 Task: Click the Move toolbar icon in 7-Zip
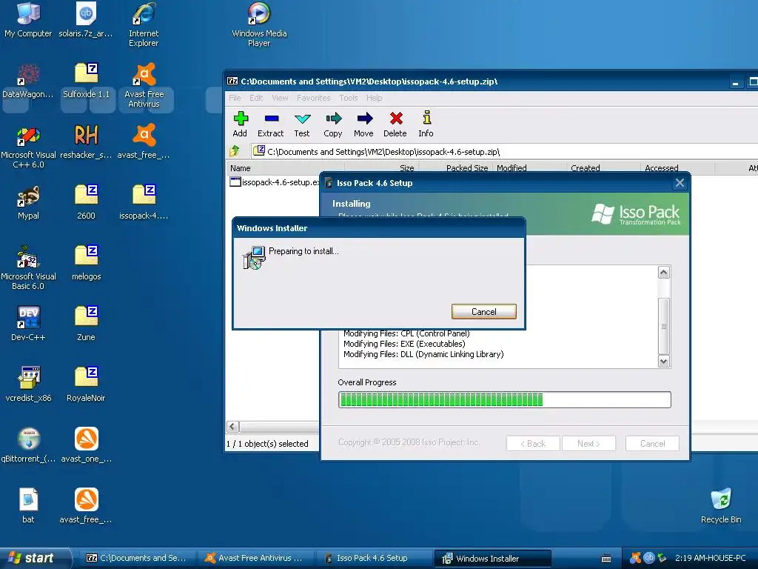click(x=364, y=124)
